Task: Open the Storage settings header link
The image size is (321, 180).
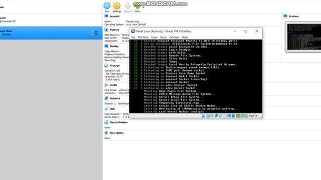Action: 115,65
